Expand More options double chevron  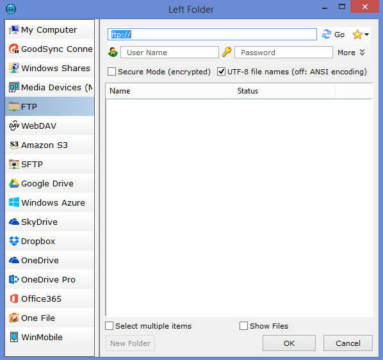tap(362, 53)
